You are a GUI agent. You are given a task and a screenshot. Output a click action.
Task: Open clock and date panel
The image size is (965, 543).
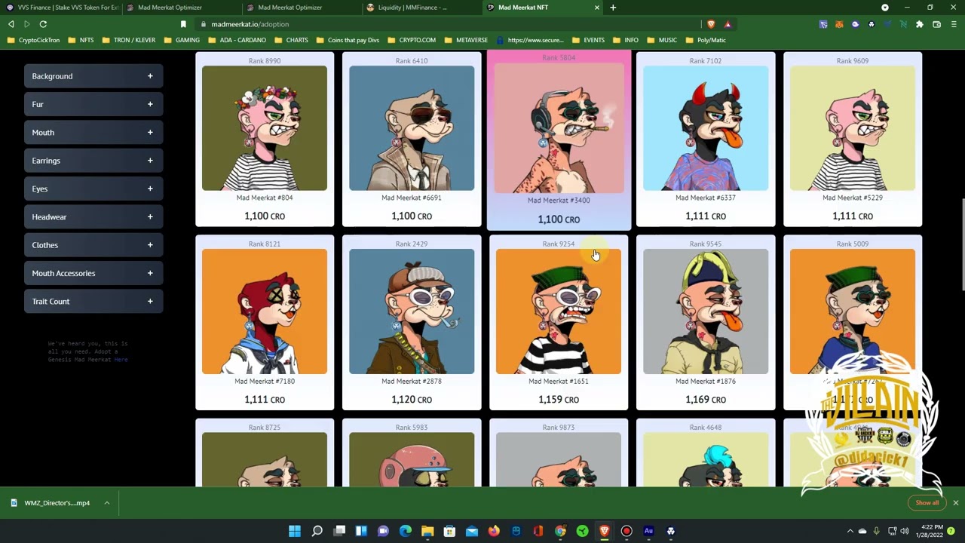(932, 531)
